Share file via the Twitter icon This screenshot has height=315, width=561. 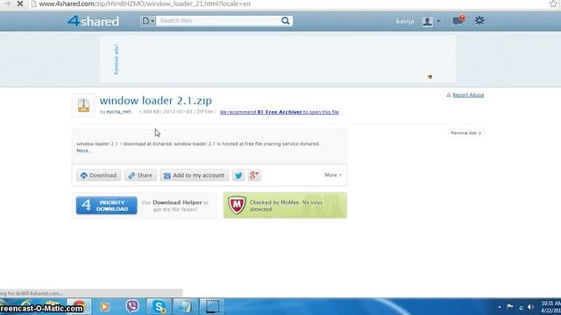[x=238, y=175]
